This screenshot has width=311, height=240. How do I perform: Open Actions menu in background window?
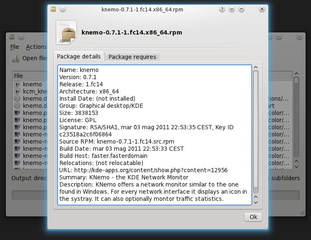tap(36, 47)
